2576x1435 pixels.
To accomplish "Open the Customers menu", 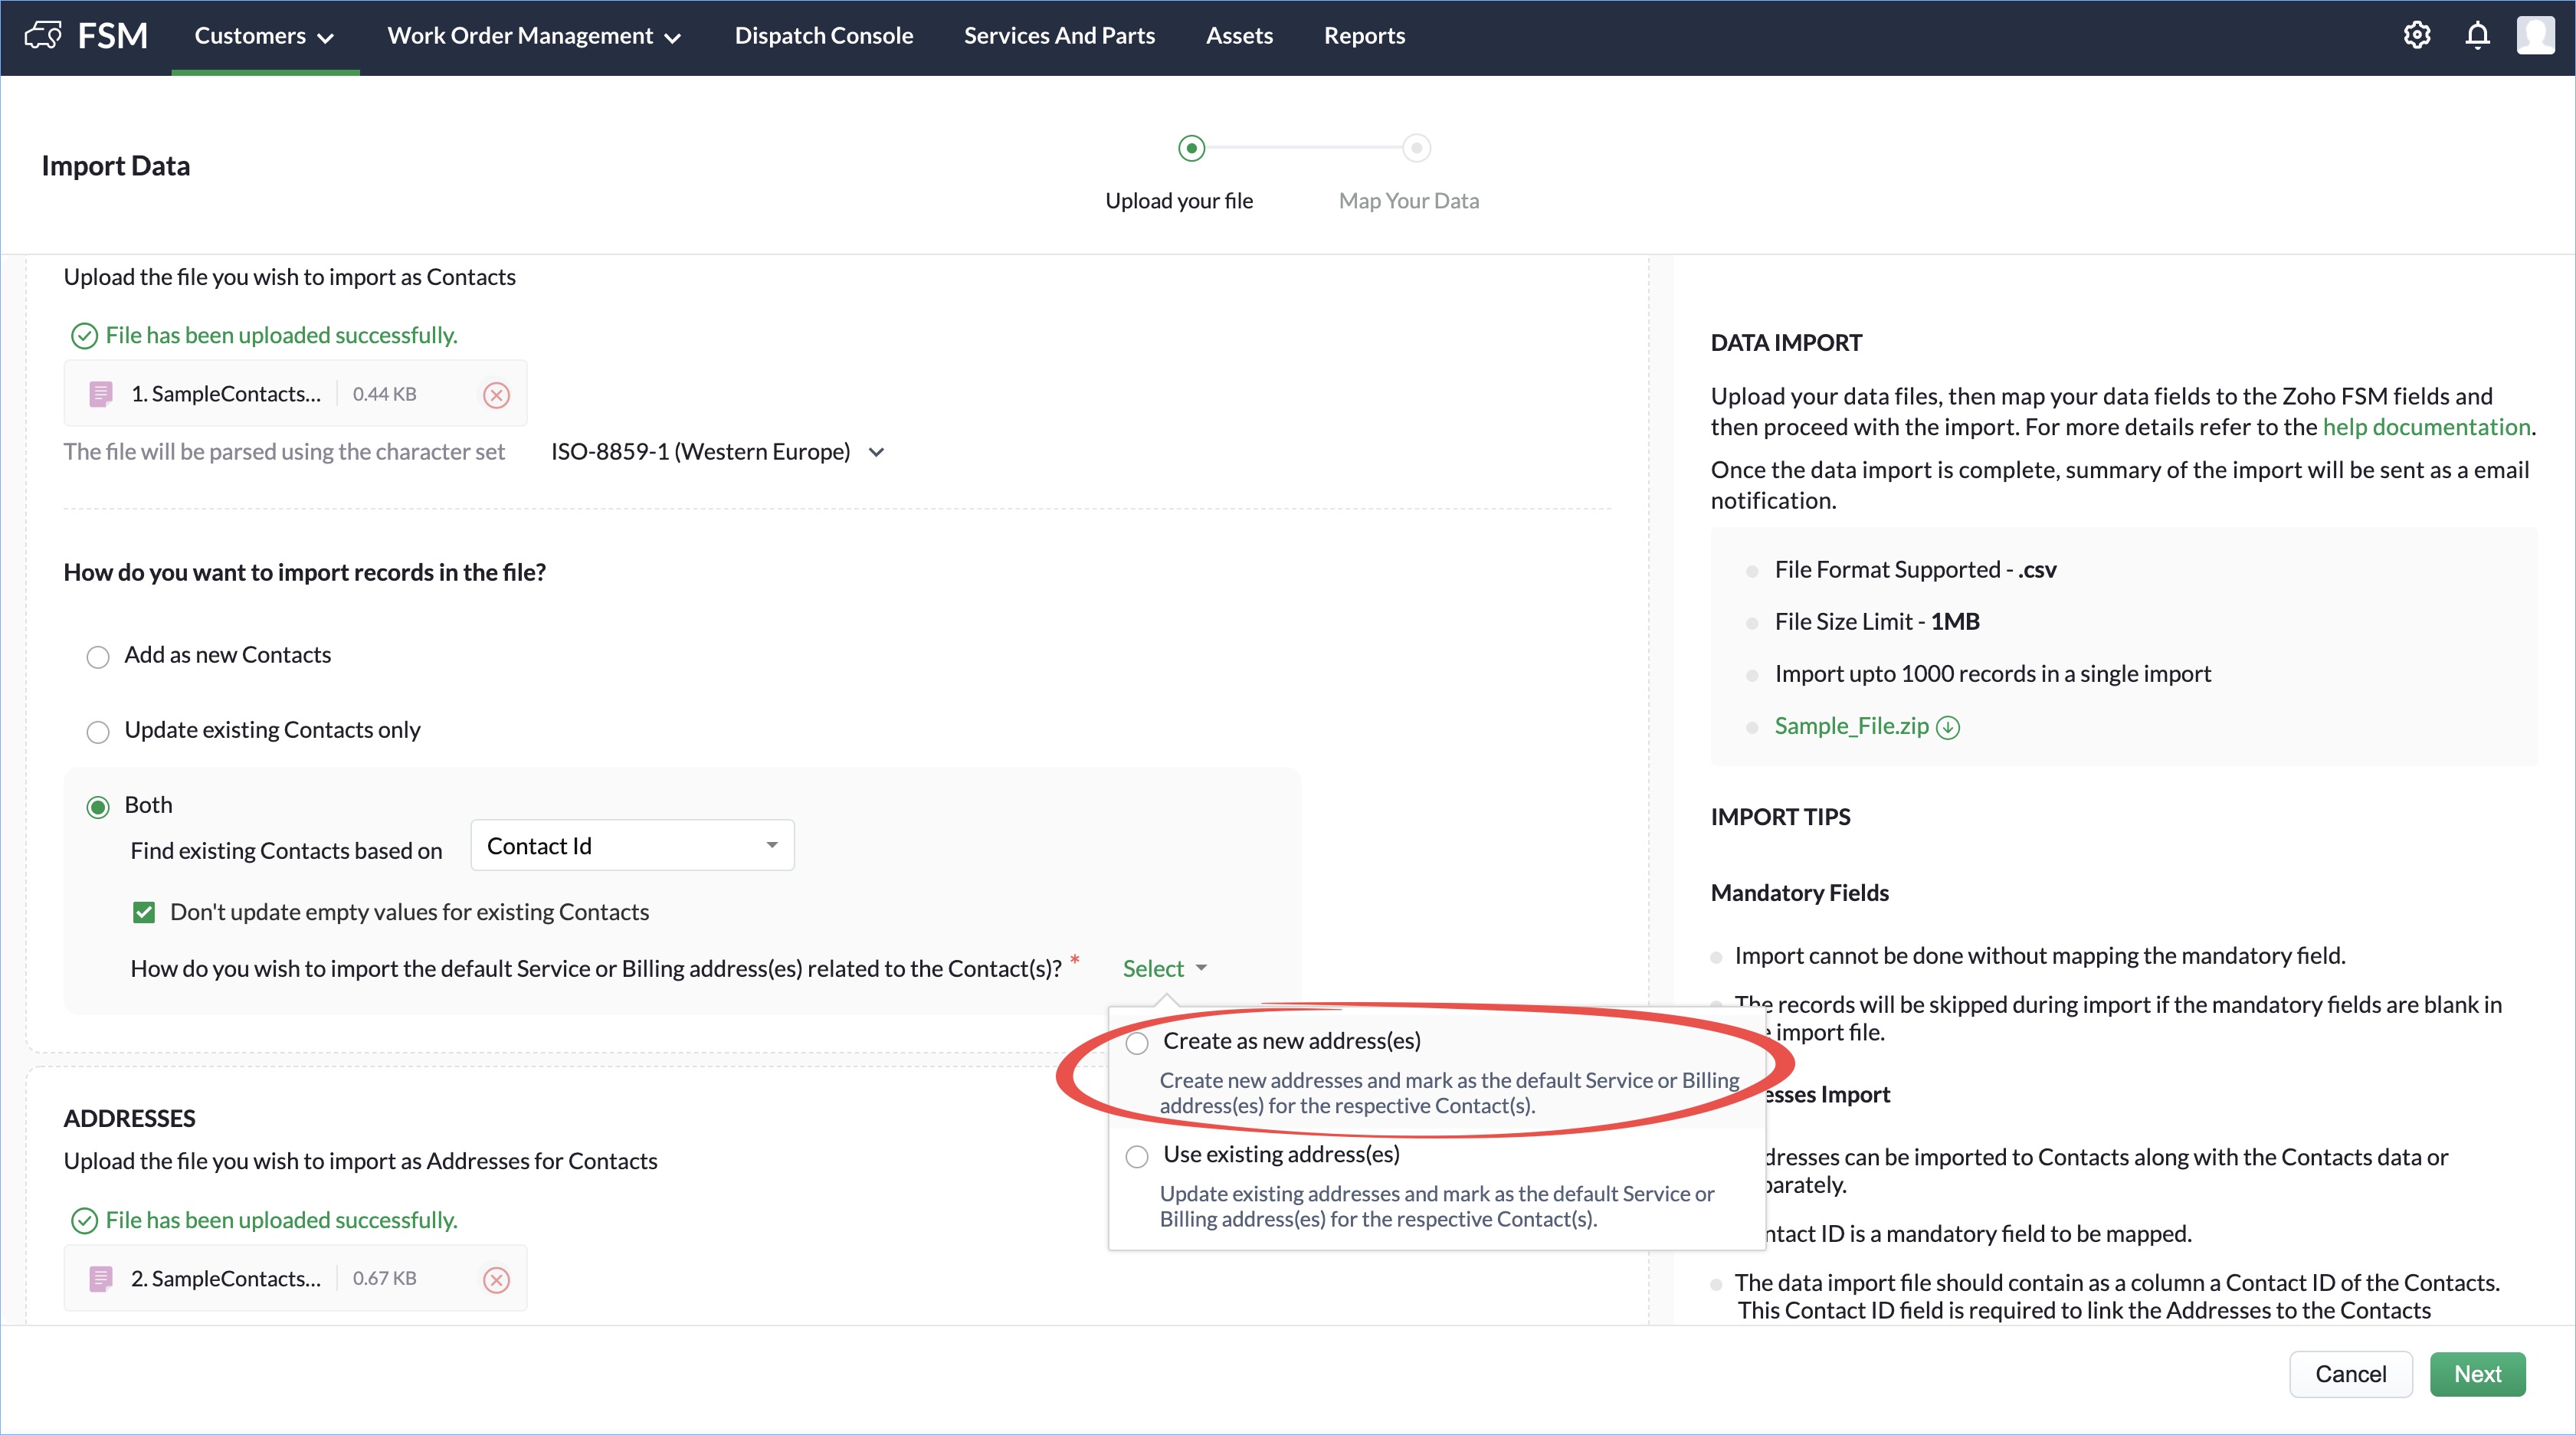I will click(264, 36).
